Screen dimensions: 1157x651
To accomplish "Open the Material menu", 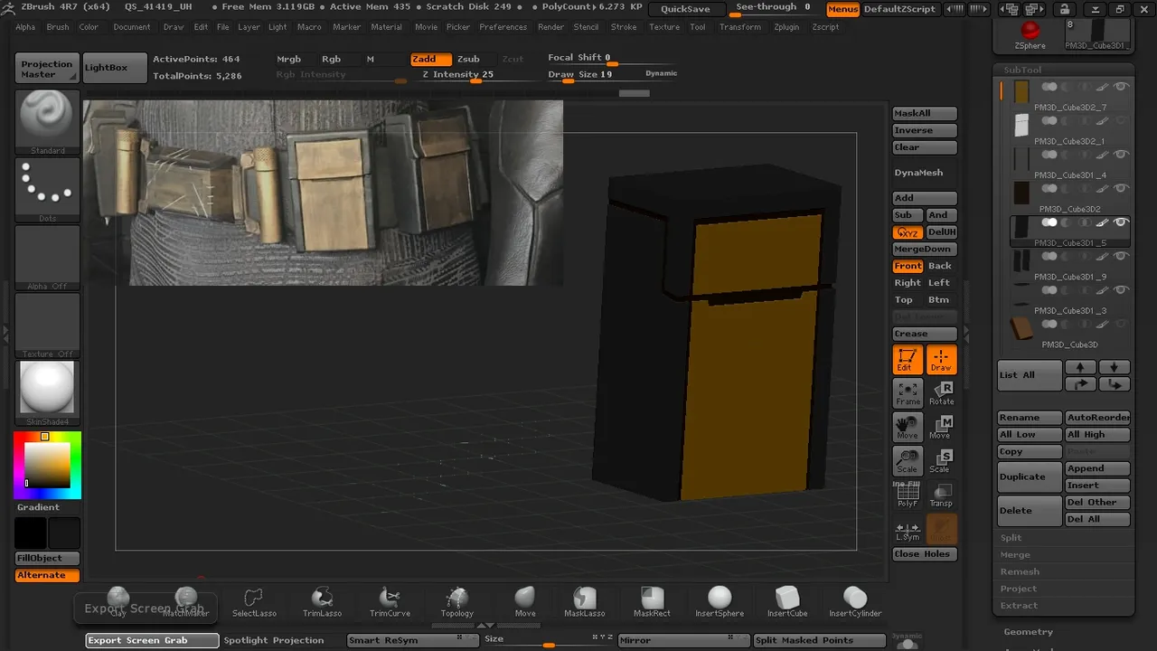I will point(387,27).
